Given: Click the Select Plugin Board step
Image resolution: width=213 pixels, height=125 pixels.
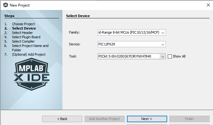Looking at the screenshot, I should [26, 37].
